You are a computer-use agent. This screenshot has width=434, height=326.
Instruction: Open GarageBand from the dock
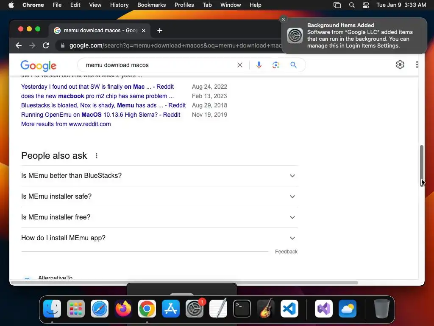click(x=266, y=309)
